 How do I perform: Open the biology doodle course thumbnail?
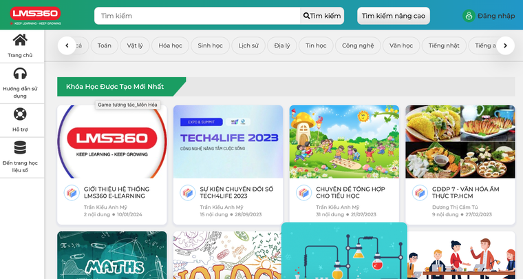228,256
